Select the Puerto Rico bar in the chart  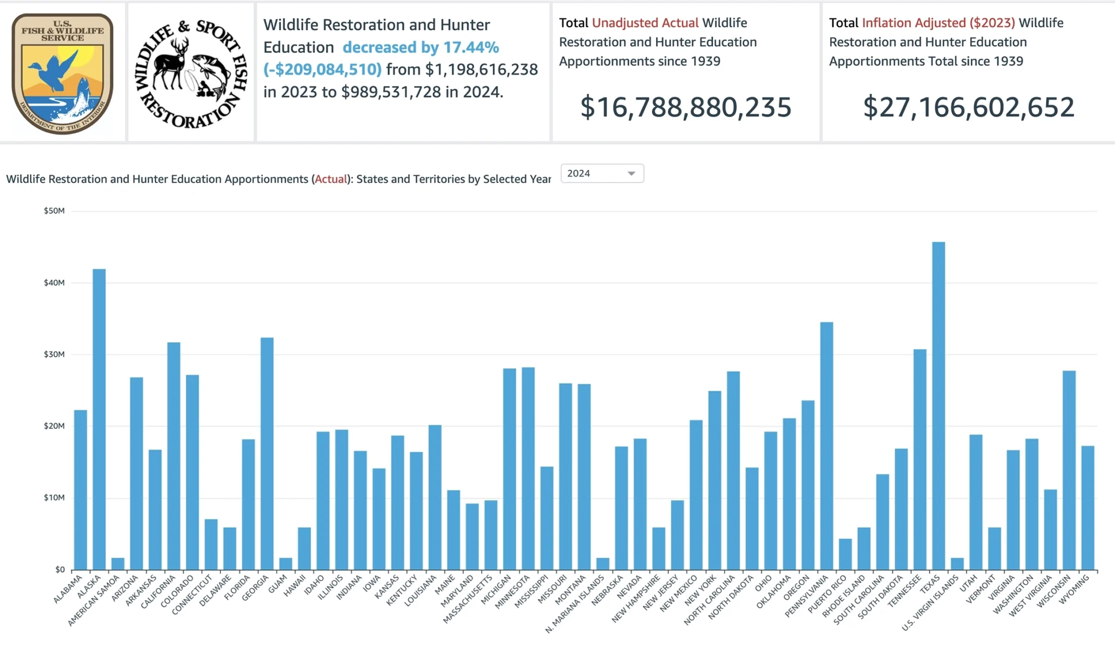tap(846, 554)
